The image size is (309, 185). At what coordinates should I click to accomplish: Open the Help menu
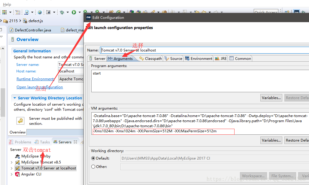7,4
